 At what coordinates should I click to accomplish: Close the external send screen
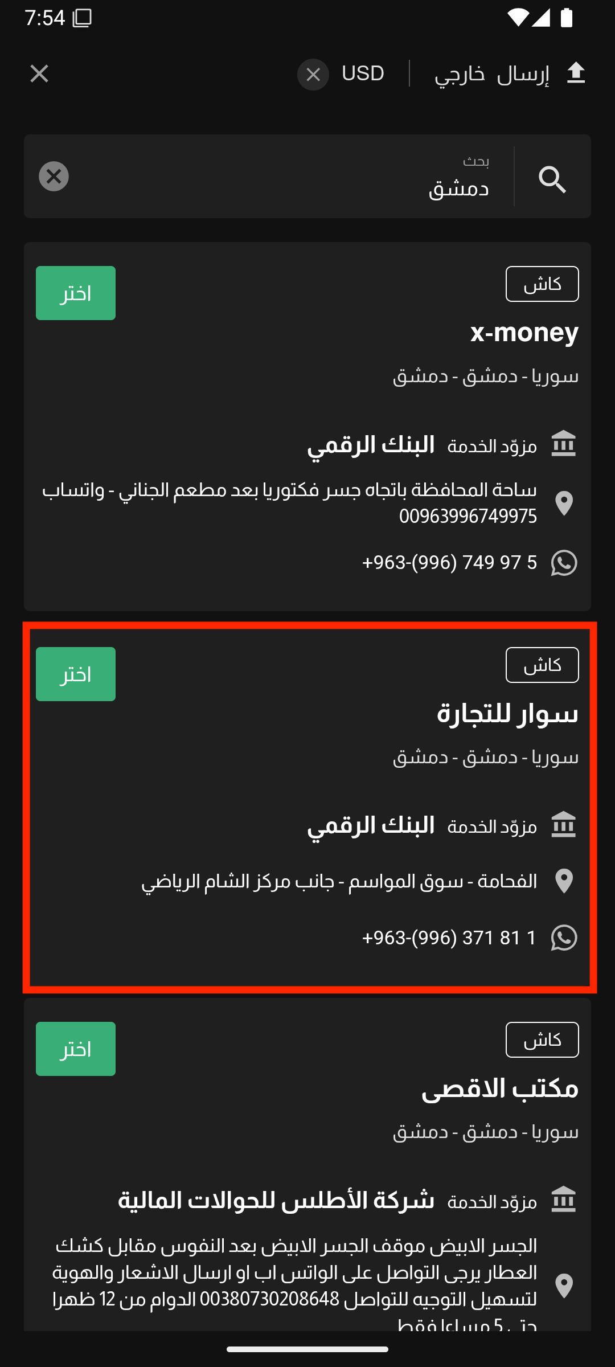point(39,73)
